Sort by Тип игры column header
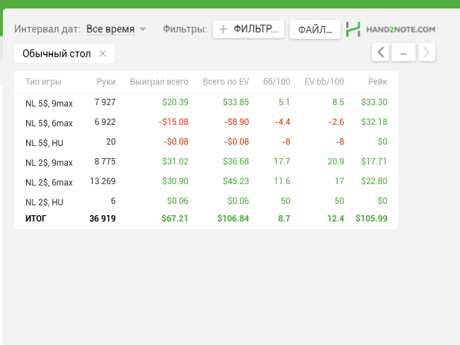460x345 pixels. click(43, 82)
